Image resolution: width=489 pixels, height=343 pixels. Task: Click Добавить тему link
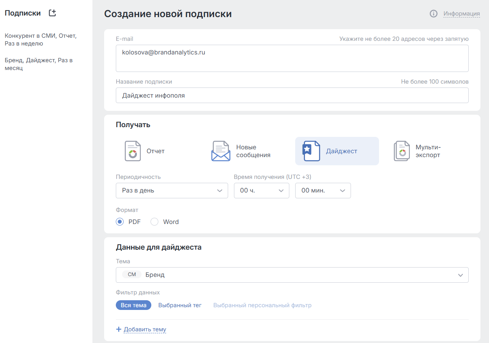coord(145,329)
